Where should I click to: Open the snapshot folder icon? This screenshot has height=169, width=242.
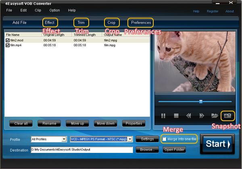(215, 115)
